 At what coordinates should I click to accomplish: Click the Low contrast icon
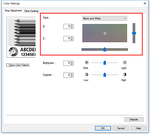[x=87, y=75]
